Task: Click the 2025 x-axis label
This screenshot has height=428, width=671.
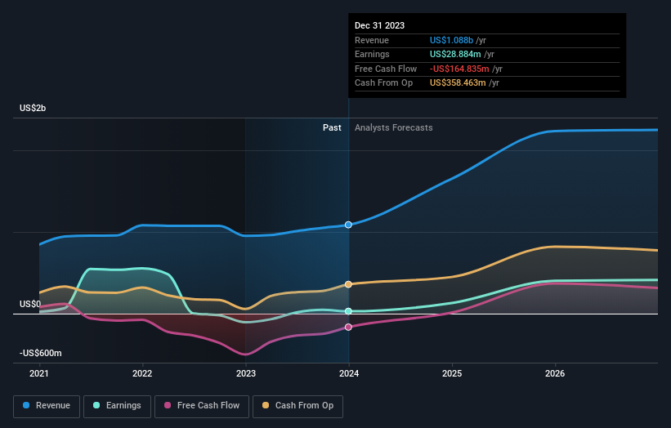Action: [452, 374]
